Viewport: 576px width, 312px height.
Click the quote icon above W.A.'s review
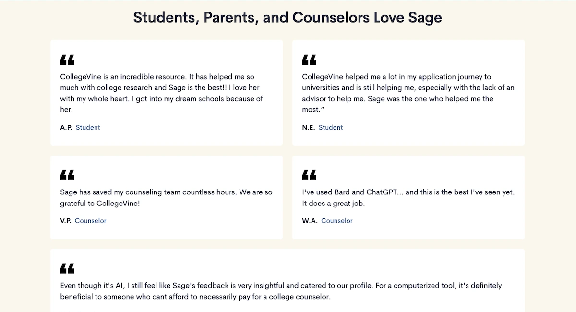tap(309, 175)
